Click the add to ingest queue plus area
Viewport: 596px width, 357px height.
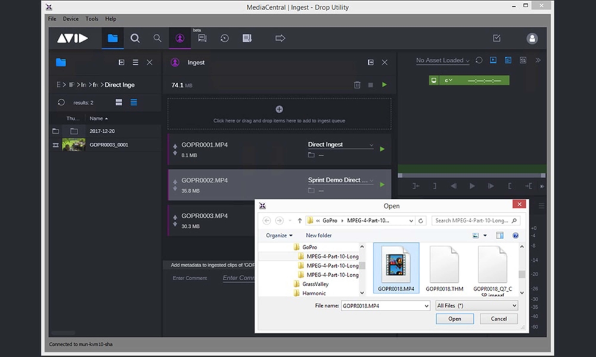click(x=279, y=114)
